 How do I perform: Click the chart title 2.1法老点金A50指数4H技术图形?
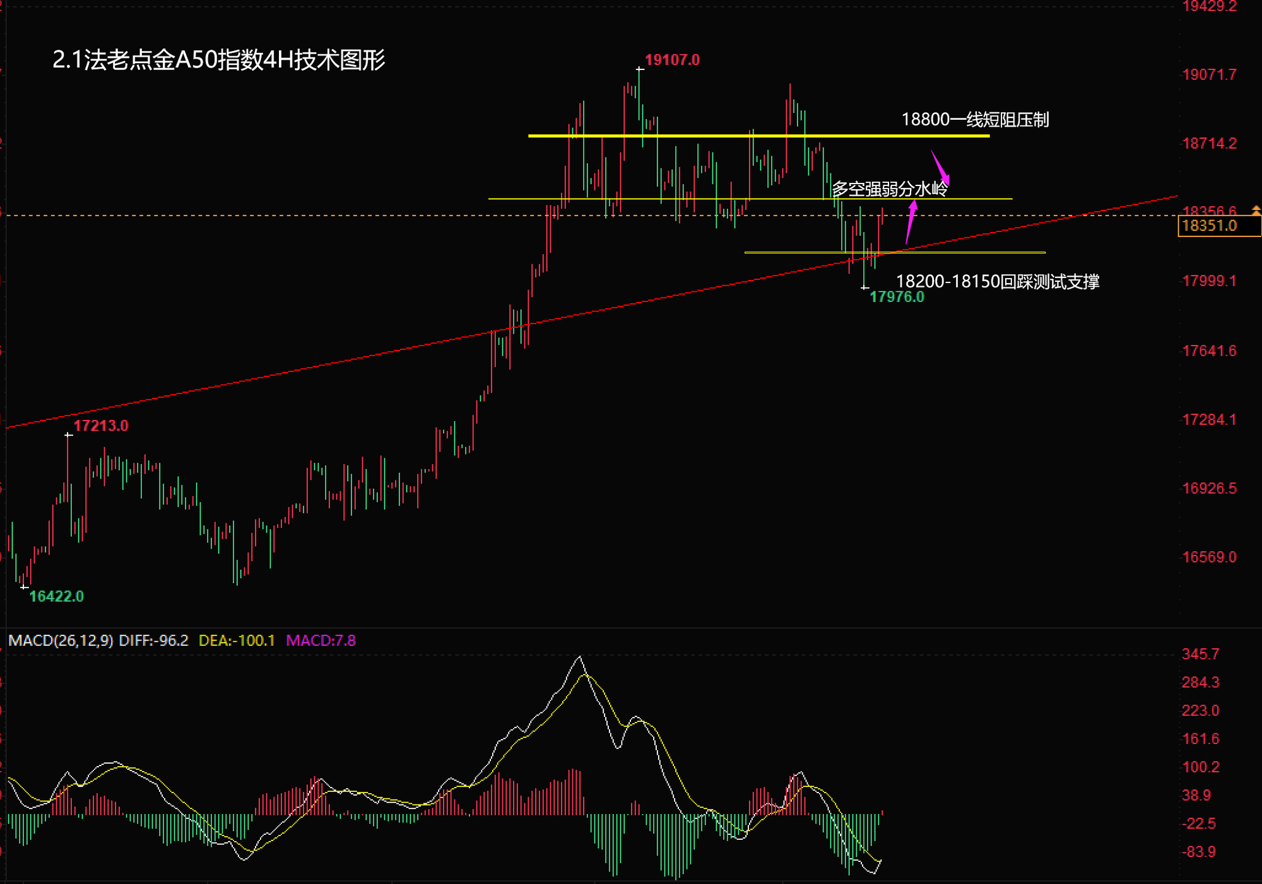pyautogui.click(x=218, y=60)
